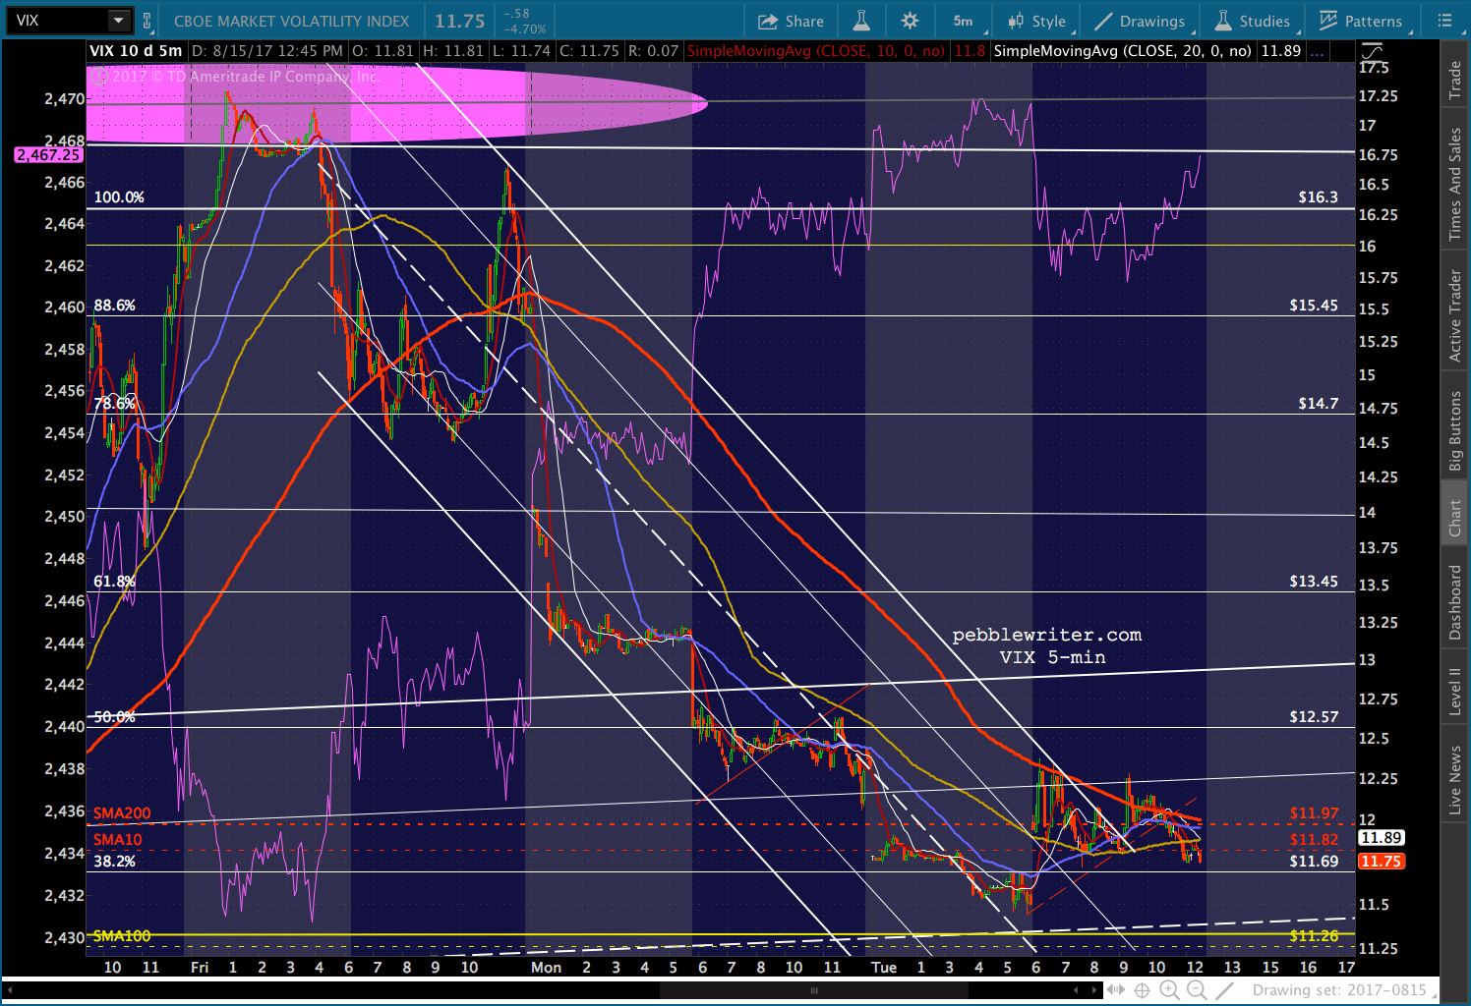
Task: Select the crosshair pan tool icon
Action: (x=1142, y=990)
